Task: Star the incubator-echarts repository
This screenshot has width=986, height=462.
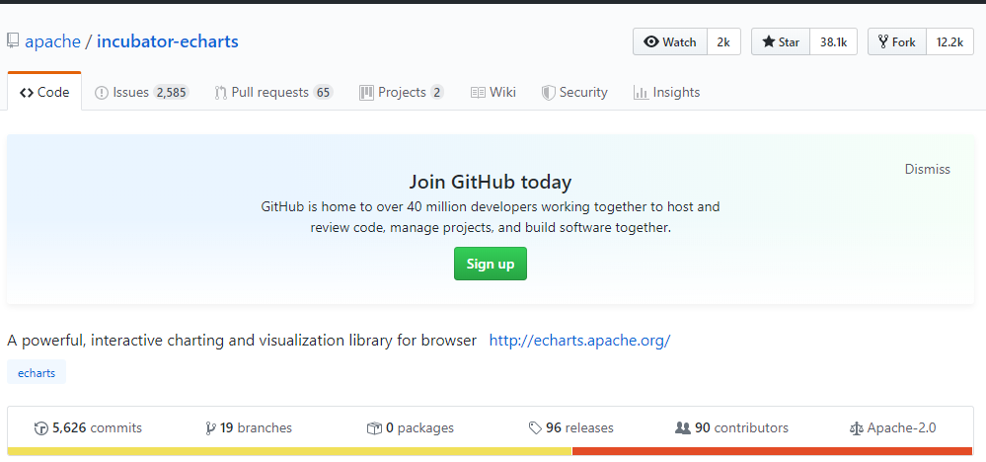Action: [781, 42]
